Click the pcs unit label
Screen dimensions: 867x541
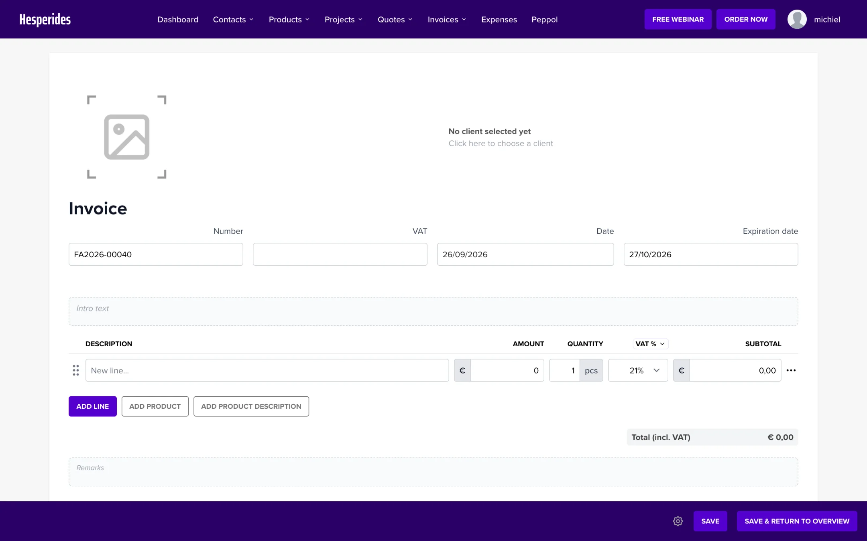coord(591,370)
